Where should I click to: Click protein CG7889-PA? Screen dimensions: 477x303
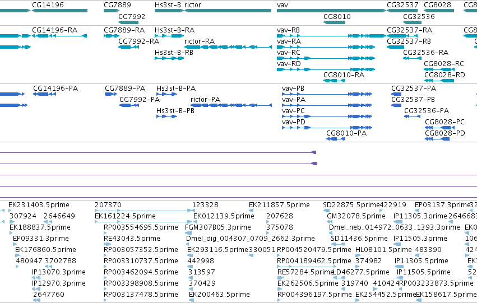(125, 88)
